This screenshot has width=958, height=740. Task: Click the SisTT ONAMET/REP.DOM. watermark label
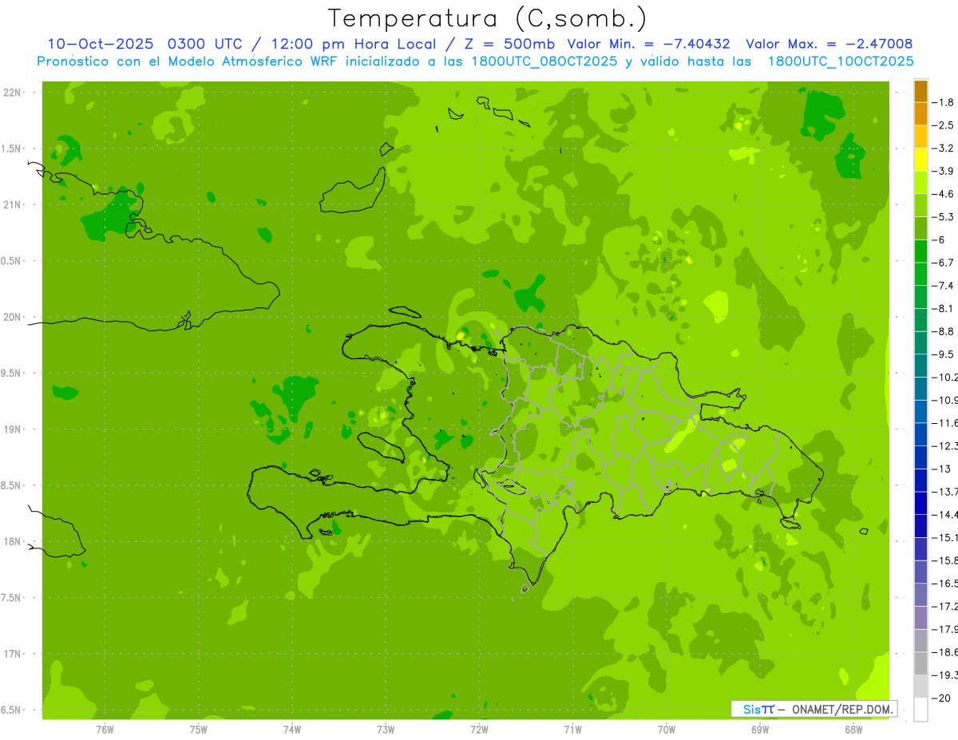(x=813, y=709)
